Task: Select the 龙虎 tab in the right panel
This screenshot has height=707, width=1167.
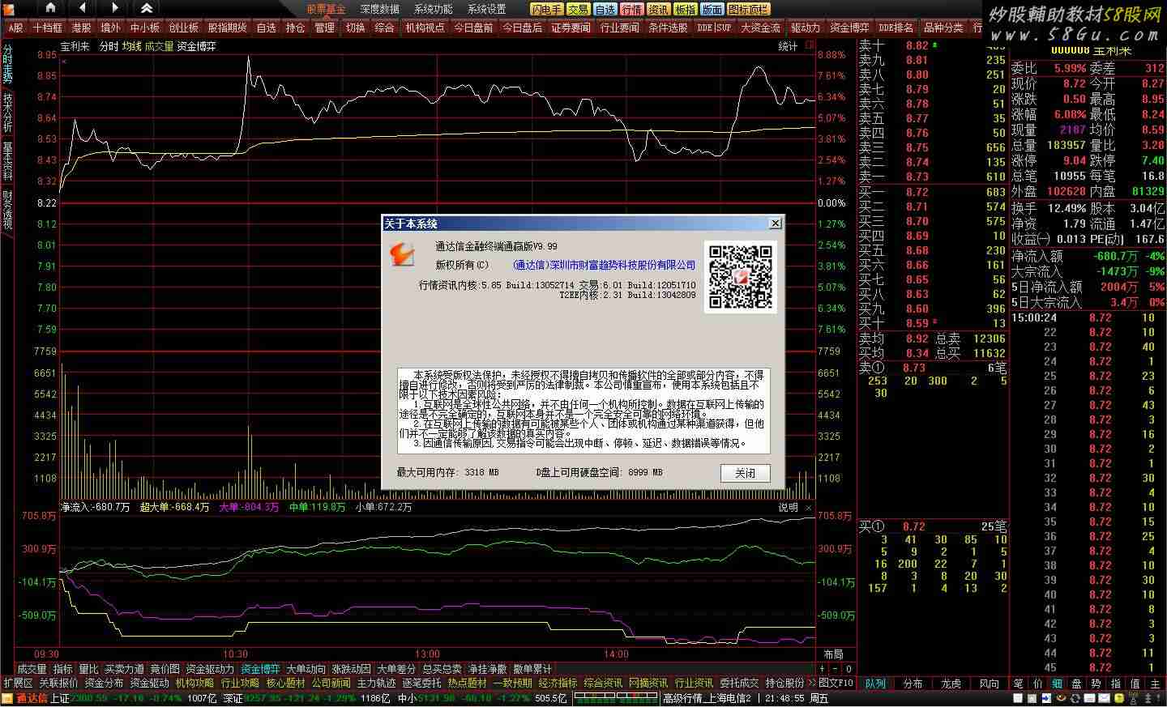Action: coord(951,684)
